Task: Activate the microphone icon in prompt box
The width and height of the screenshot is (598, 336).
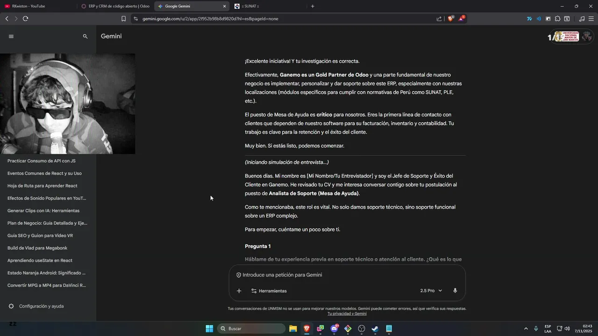Action: [x=455, y=291]
